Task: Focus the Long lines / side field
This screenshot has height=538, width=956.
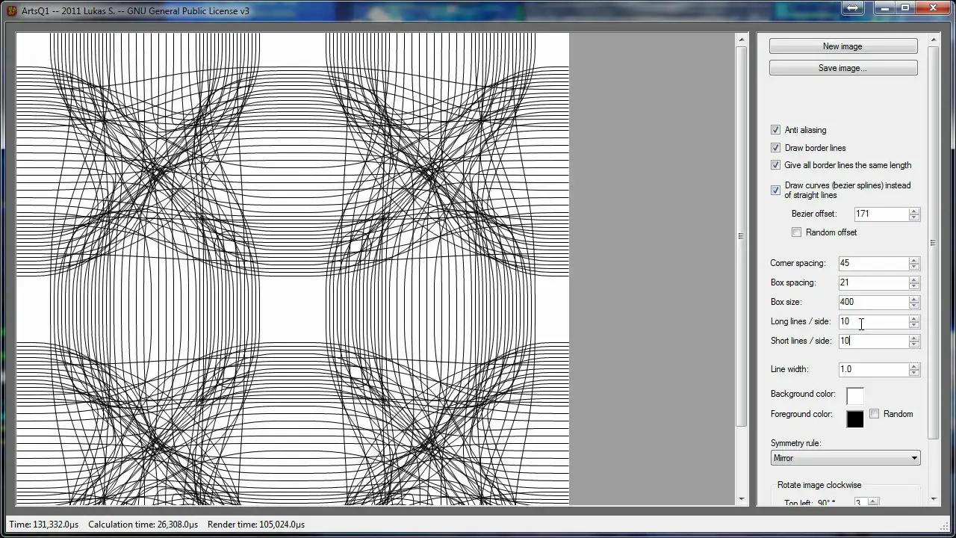Action: pyautogui.click(x=873, y=321)
